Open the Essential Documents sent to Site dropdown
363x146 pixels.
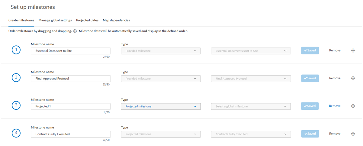(x=251, y=51)
